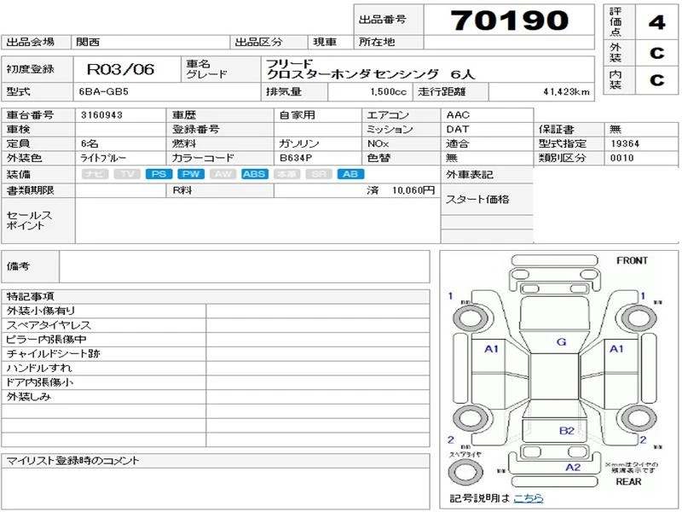The height and width of the screenshot is (512, 682).
Task: Select the G mark on the windshield
Action: click(x=560, y=342)
